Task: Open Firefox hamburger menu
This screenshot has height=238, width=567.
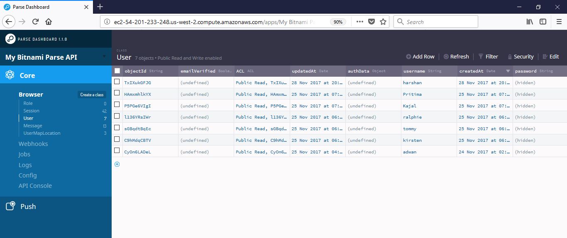Action: (559, 22)
